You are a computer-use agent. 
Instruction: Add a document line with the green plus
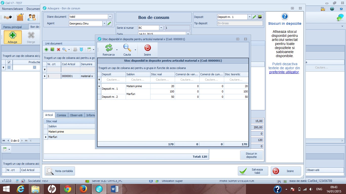click(x=46, y=50)
